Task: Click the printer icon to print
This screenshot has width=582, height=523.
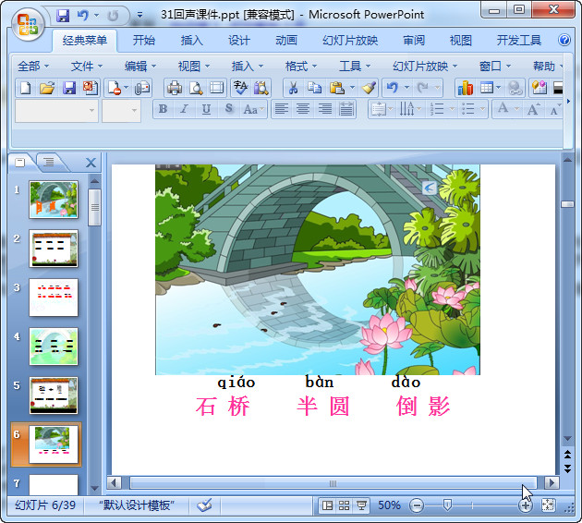Action: tap(175, 89)
